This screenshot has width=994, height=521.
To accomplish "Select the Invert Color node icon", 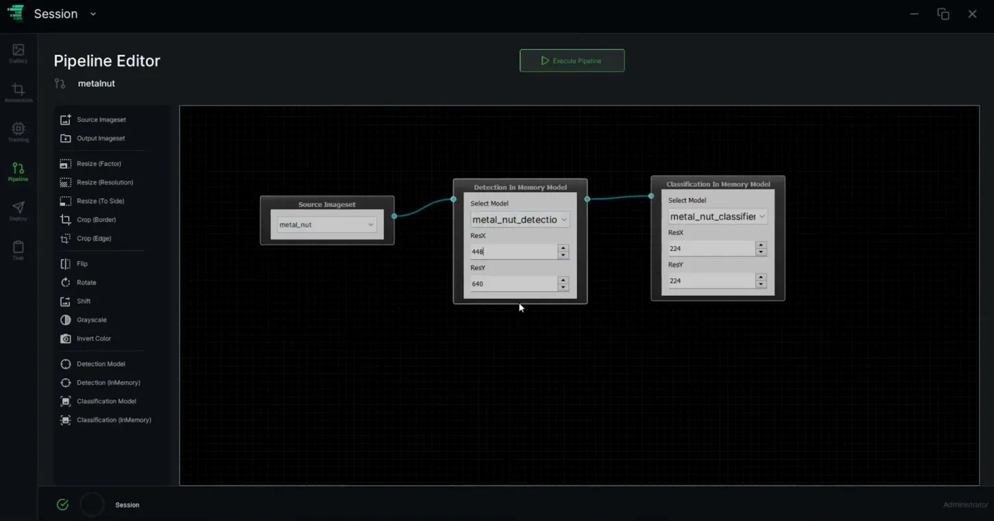I will [66, 339].
